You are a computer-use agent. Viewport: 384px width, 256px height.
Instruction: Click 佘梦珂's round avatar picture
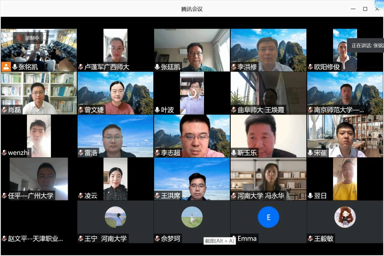192,217
